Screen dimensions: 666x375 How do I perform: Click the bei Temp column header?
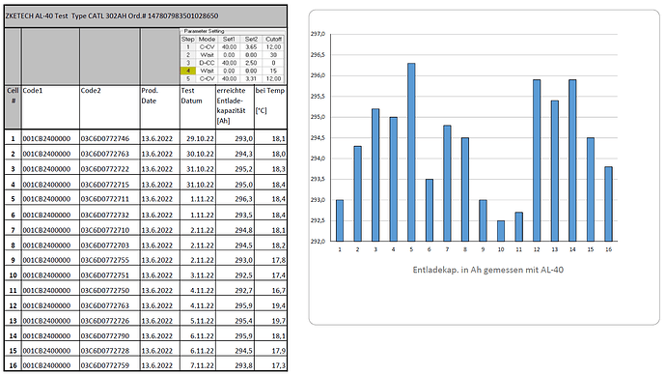[270, 107]
